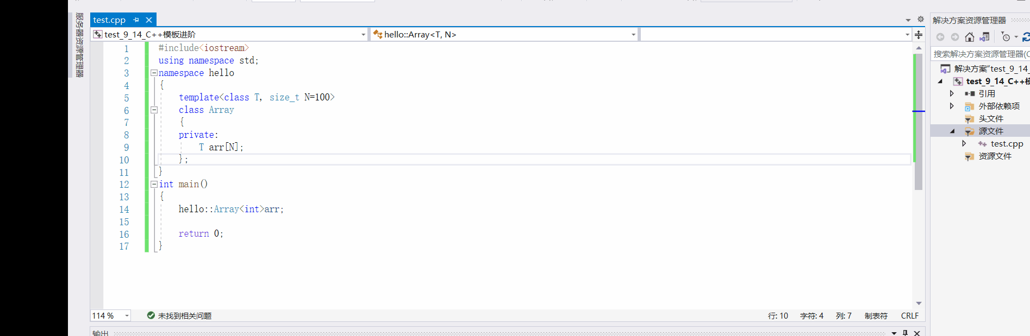Click the 制表符 tab indicator

876,316
